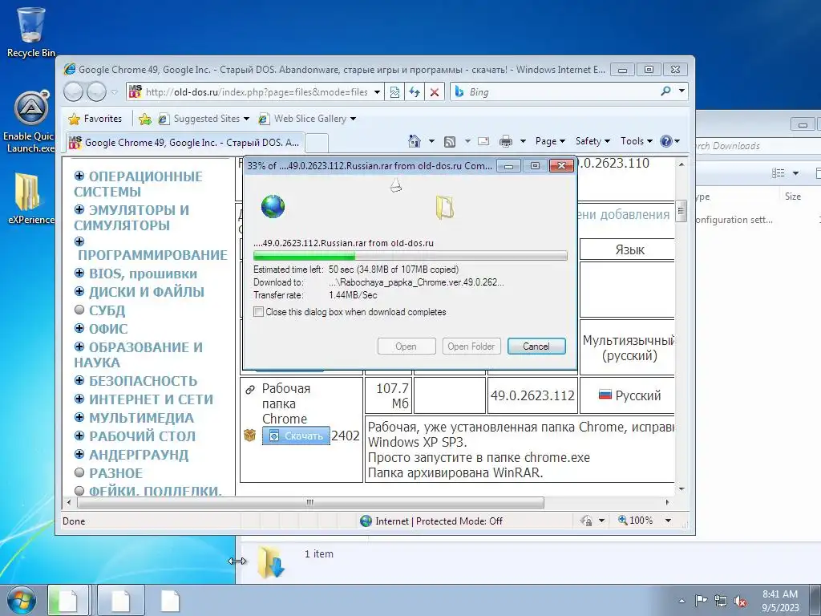Open Explorer view options dropdown arrow

(796, 173)
